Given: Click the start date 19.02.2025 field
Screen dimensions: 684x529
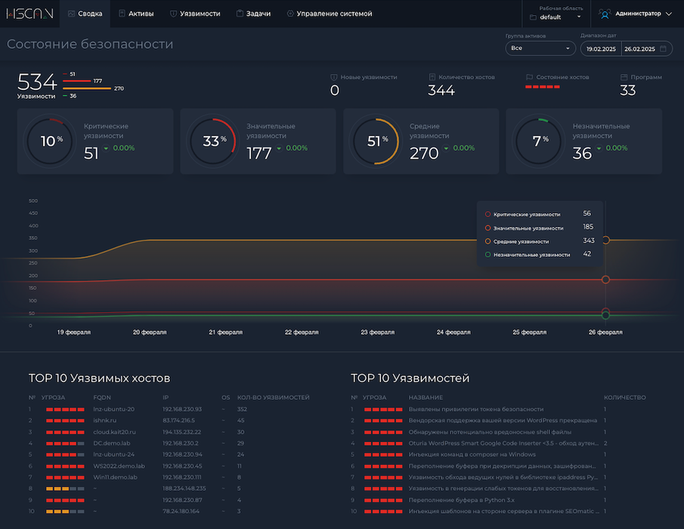Looking at the screenshot, I should point(601,48).
